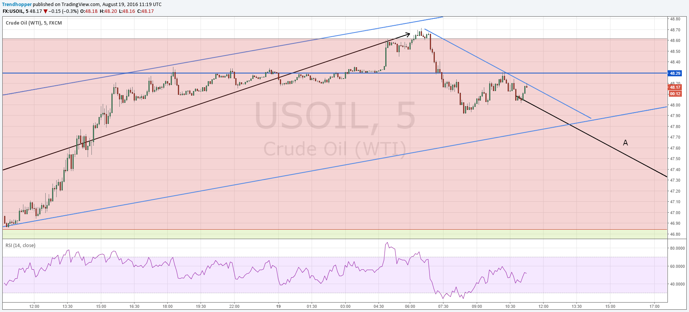
Task: Click the 48.80 price axis label
Action: [675, 19]
